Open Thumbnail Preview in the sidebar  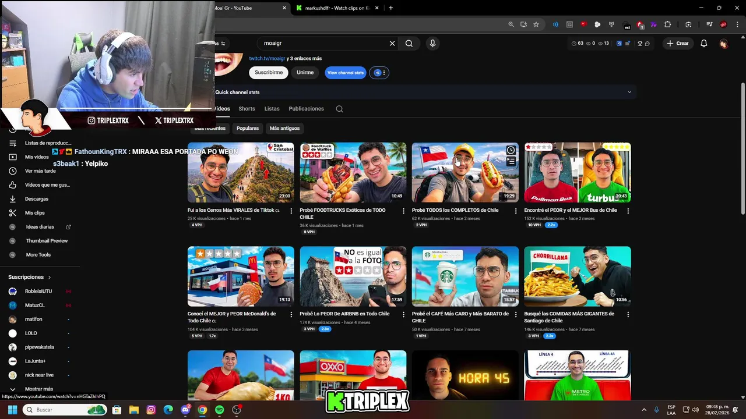[x=47, y=241]
